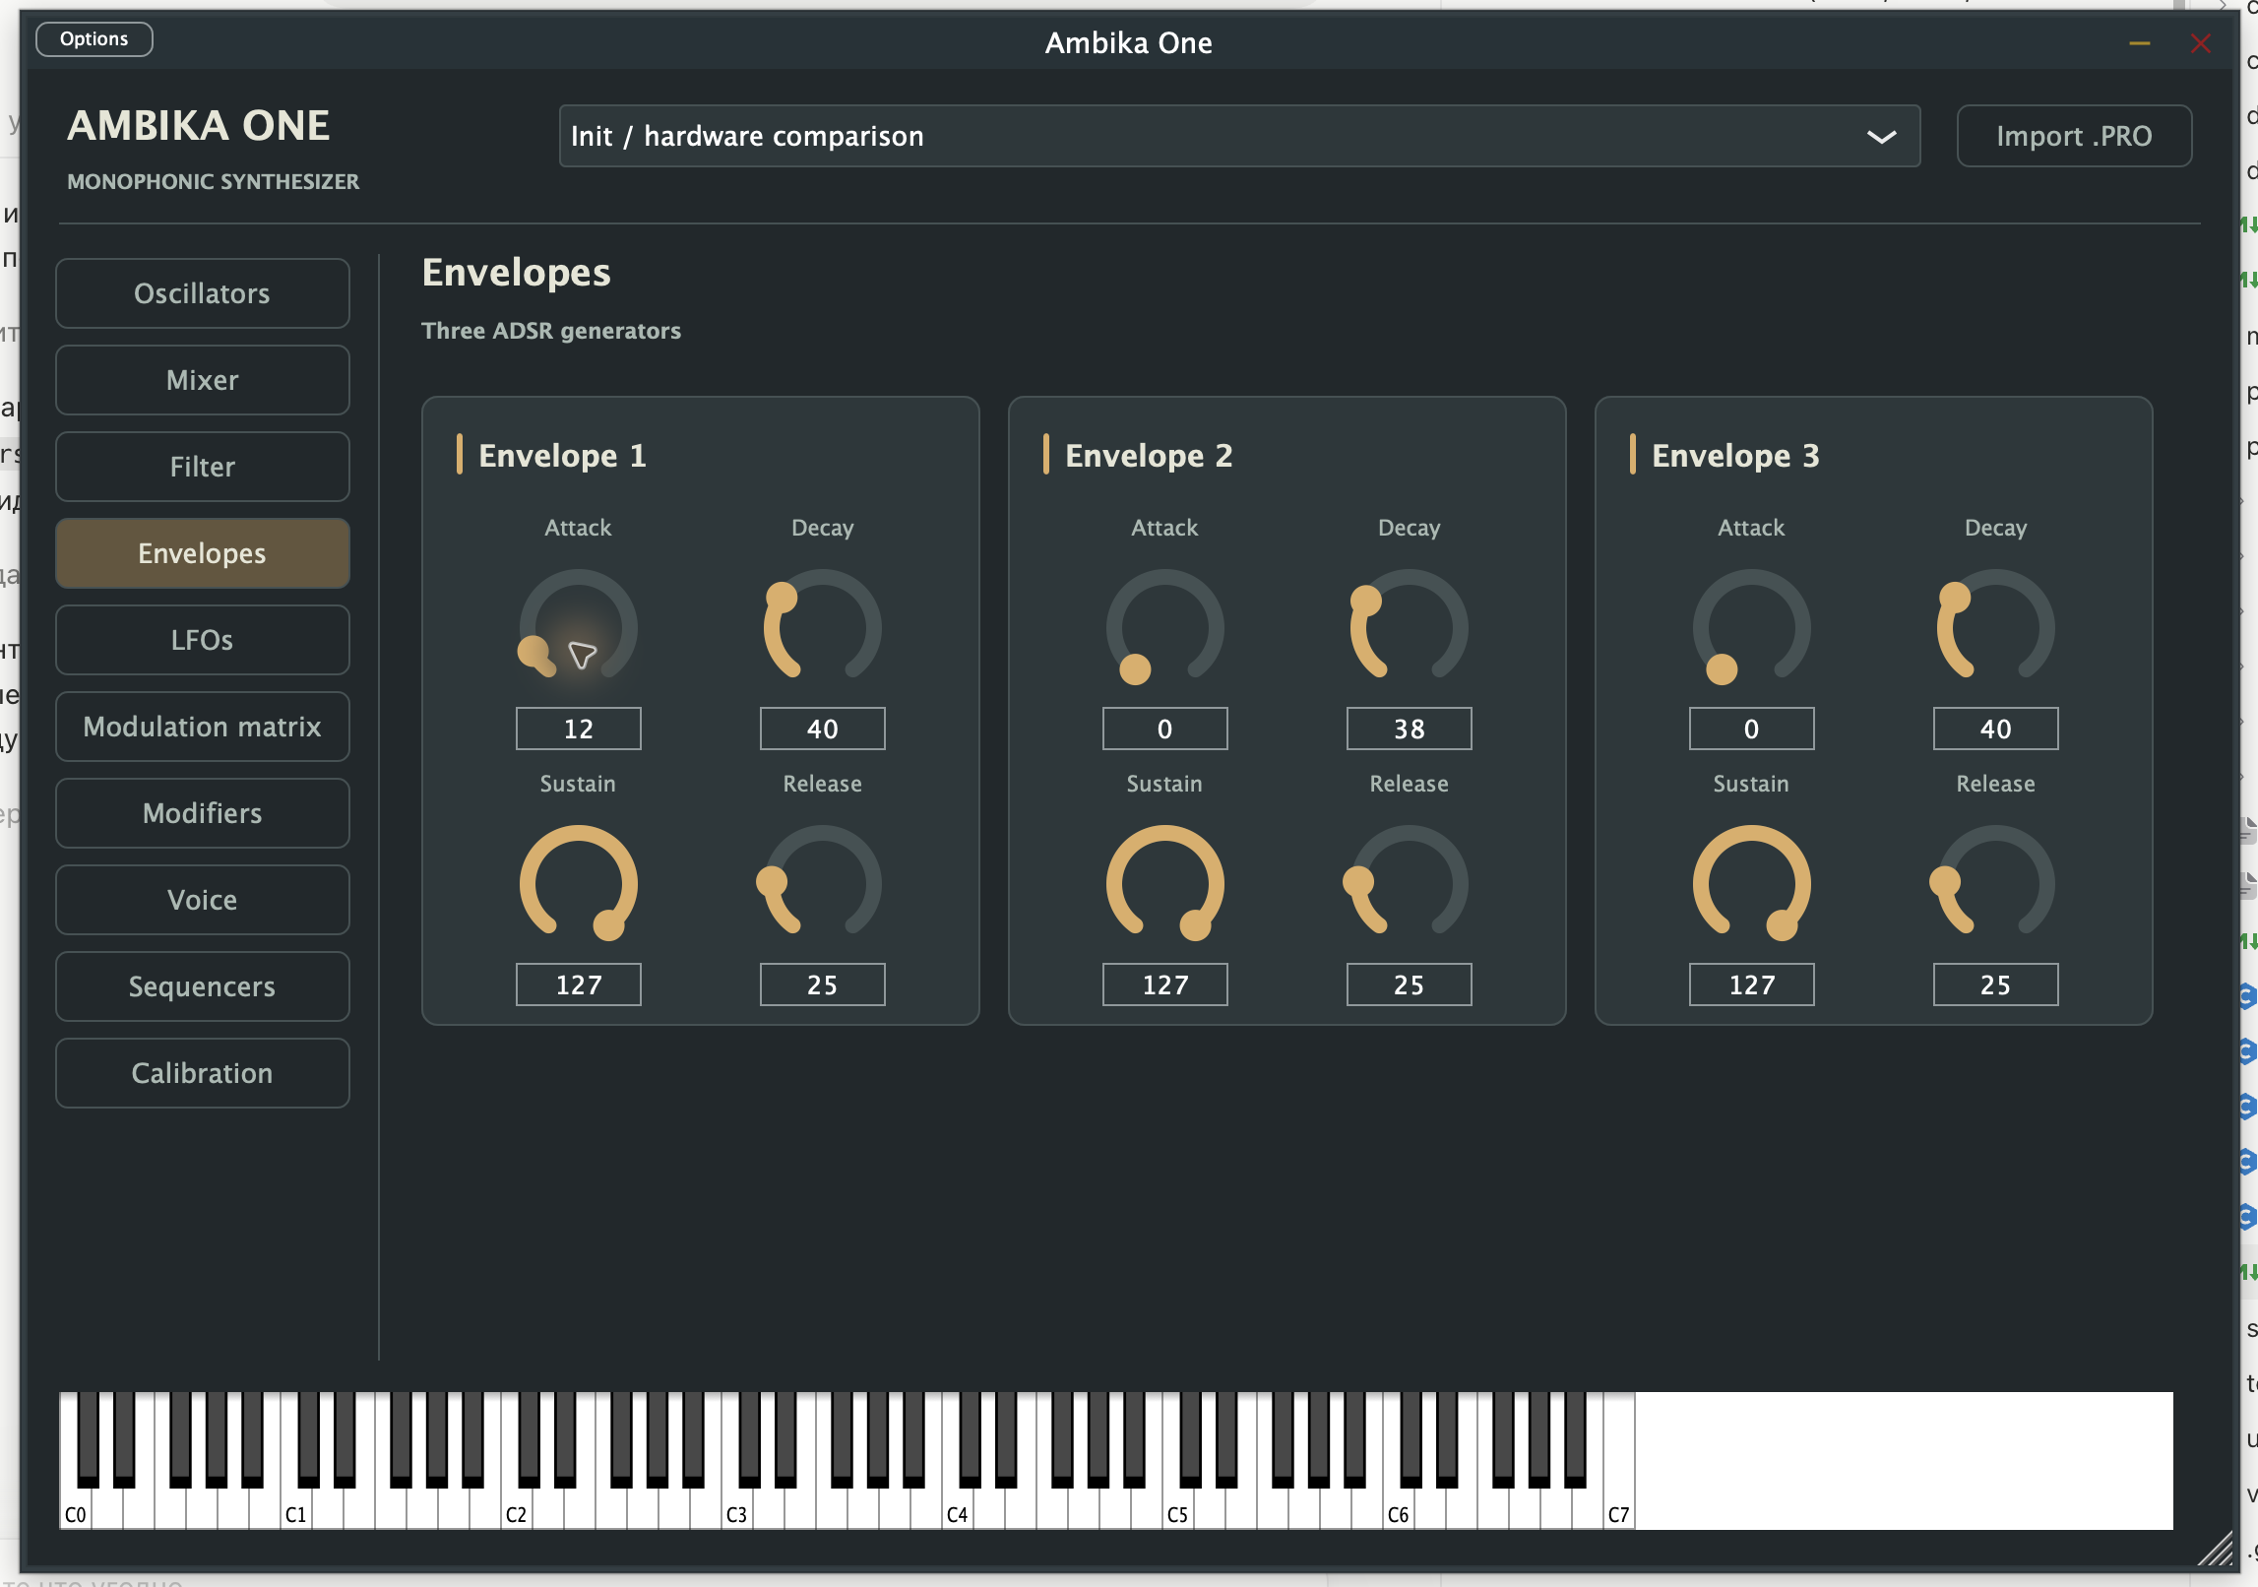Click Envelope 2 Attack value field showing 0

(1165, 729)
